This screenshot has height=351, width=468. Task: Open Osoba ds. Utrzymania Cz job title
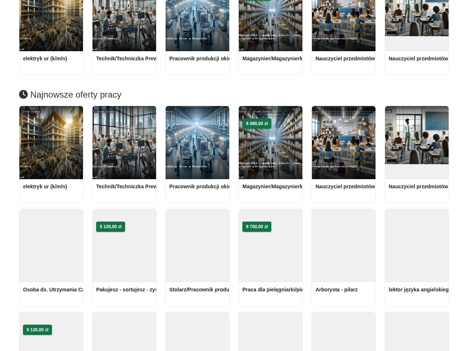pyautogui.click(x=53, y=290)
